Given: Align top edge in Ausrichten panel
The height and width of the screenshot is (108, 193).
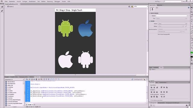Looking at the screenshot, I should point(162,87).
